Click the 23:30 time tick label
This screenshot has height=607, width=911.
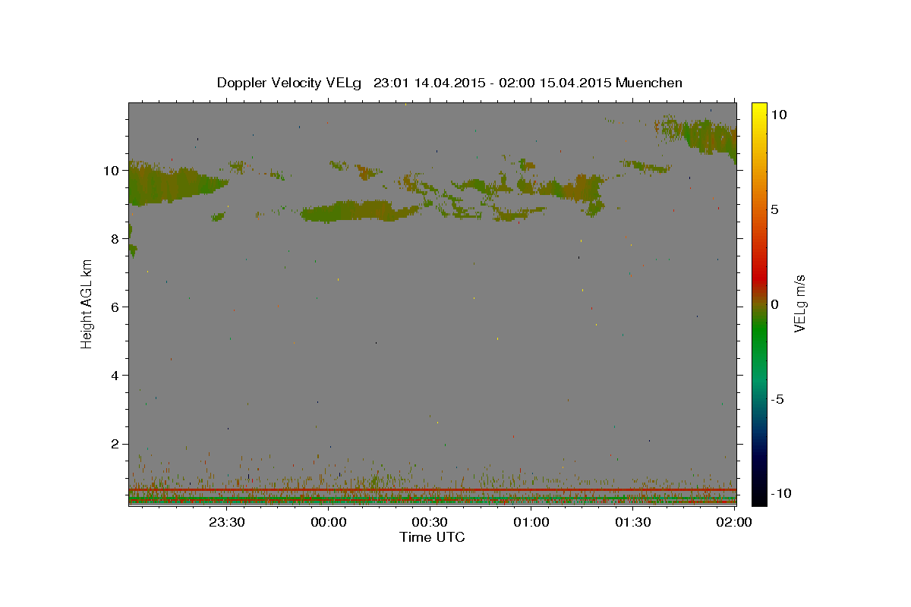(x=228, y=522)
